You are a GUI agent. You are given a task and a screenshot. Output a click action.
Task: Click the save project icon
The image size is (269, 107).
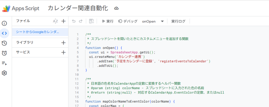pos(91,21)
